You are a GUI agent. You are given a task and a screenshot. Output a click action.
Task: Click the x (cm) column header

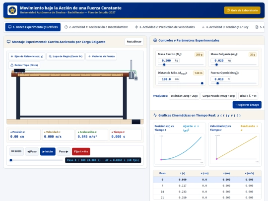pos(204,173)
